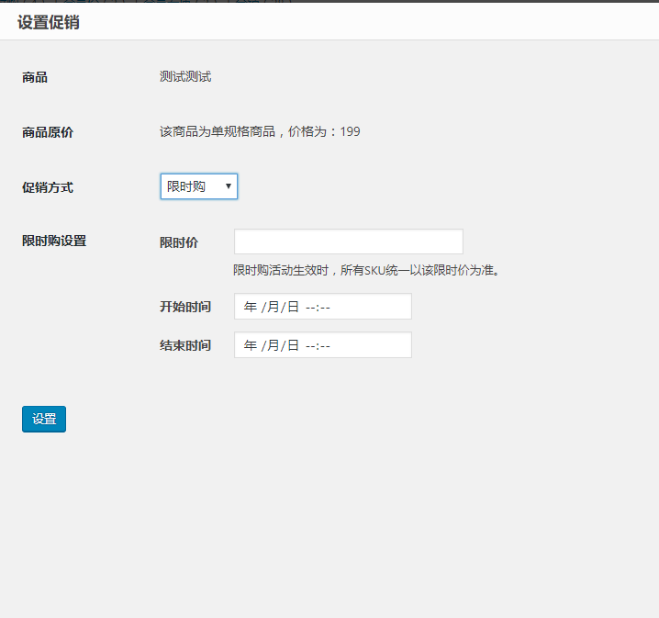Image resolution: width=659 pixels, height=618 pixels.
Task: Click the product name 测试测试
Action: tap(185, 76)
